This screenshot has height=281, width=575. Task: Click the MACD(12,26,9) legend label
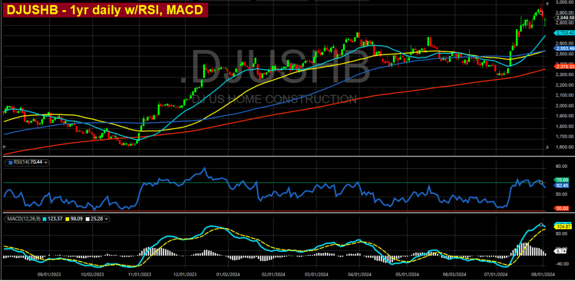[x=23, y=219]
